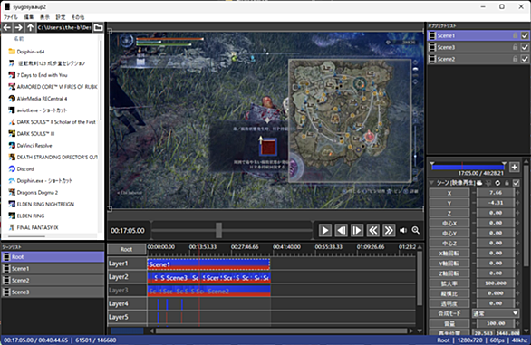
Task: Play the preview
Action: pos(324,231)
